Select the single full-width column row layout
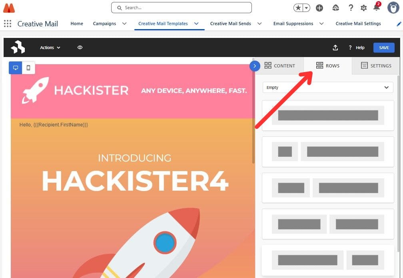 [328, 115]
